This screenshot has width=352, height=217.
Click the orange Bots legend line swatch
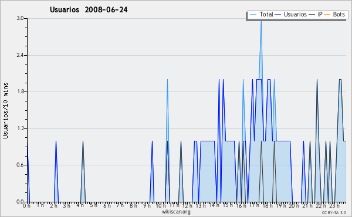point(327,15)
